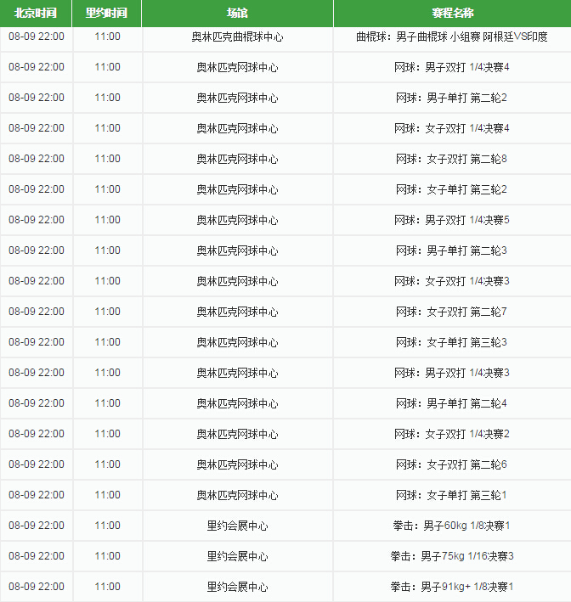The width and height of the screenshot is (571, 602).
Task: Click the 网球 男子双打 1/4决赛5 event
Action: click(x=452, y=220)
